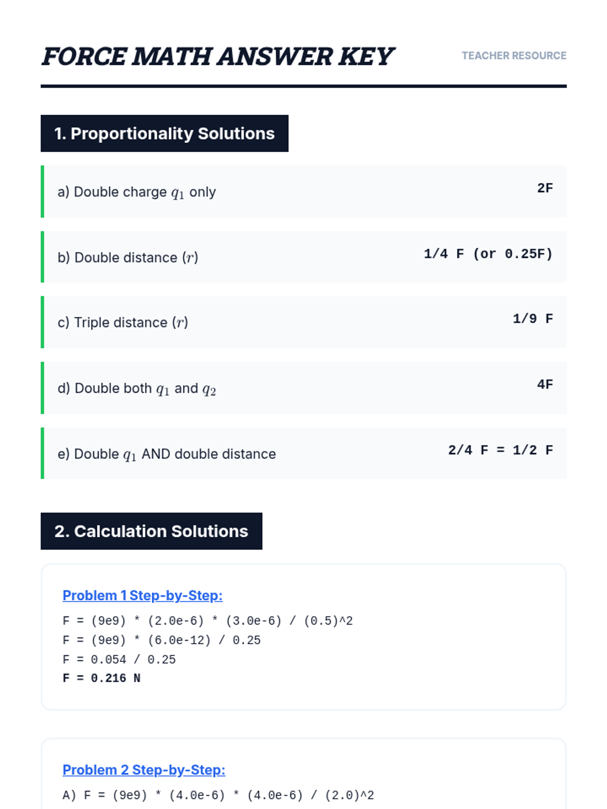Image resolution: width=607 pixels, height=809 pixels.
Task: Select the 'Double distance (r)' row
Action: (303, 257)
